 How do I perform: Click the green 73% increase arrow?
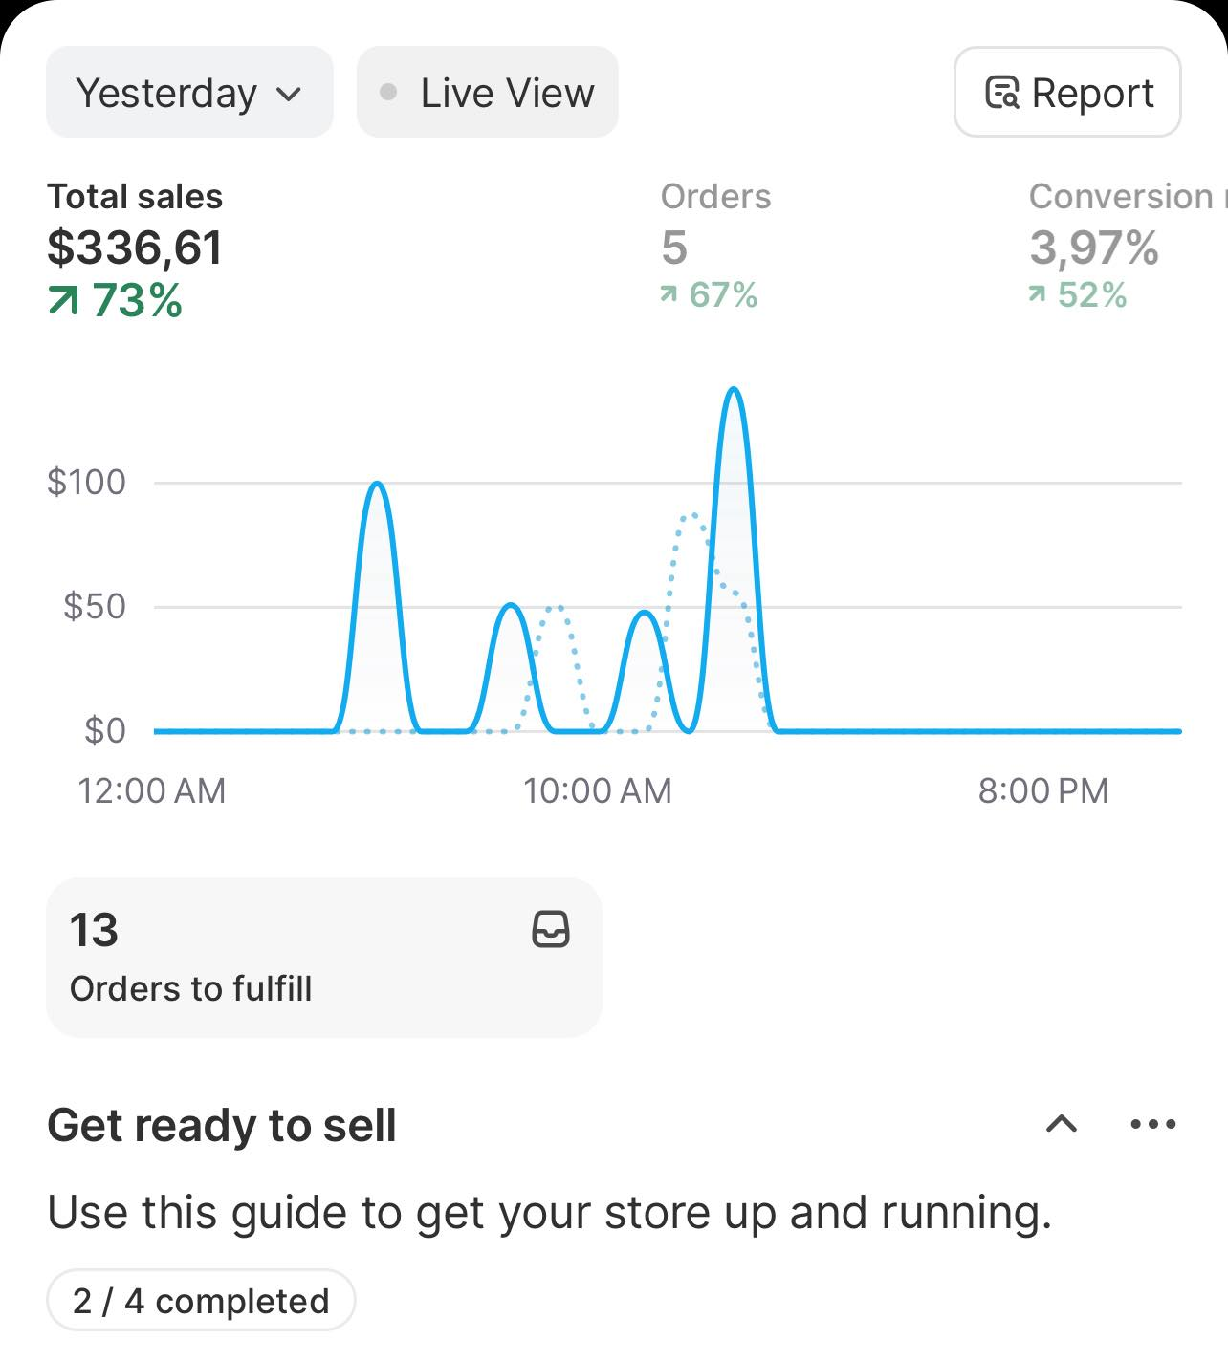pos(63,301)
